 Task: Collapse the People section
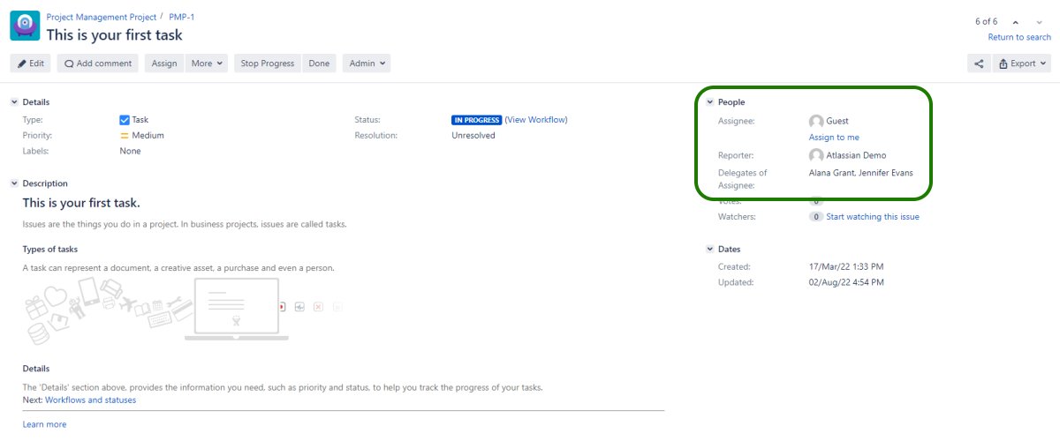[x=710, y=102]
